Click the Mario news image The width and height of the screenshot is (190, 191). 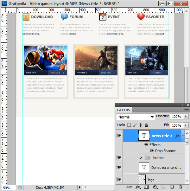click(x=45, y=58)
